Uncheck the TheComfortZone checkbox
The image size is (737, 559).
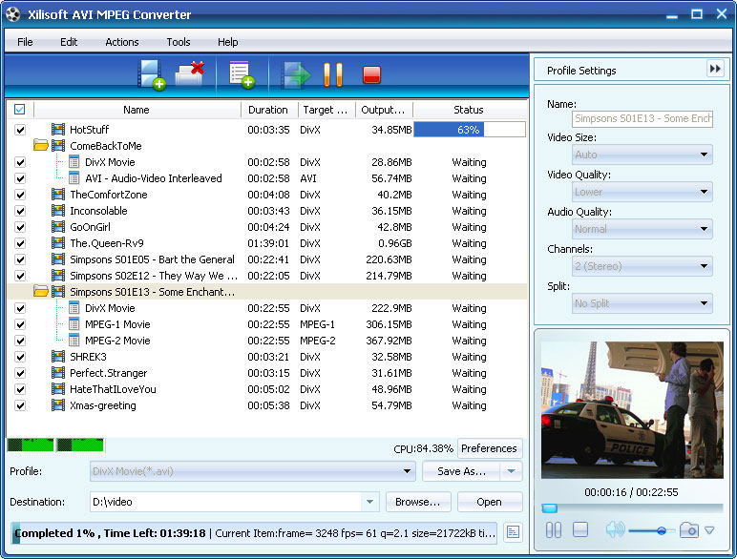click(x=20, y=195)
